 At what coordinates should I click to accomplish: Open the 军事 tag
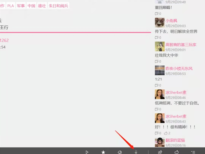(x=21, y=6)
